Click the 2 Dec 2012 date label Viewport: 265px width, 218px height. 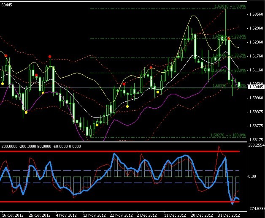[148, 215]
